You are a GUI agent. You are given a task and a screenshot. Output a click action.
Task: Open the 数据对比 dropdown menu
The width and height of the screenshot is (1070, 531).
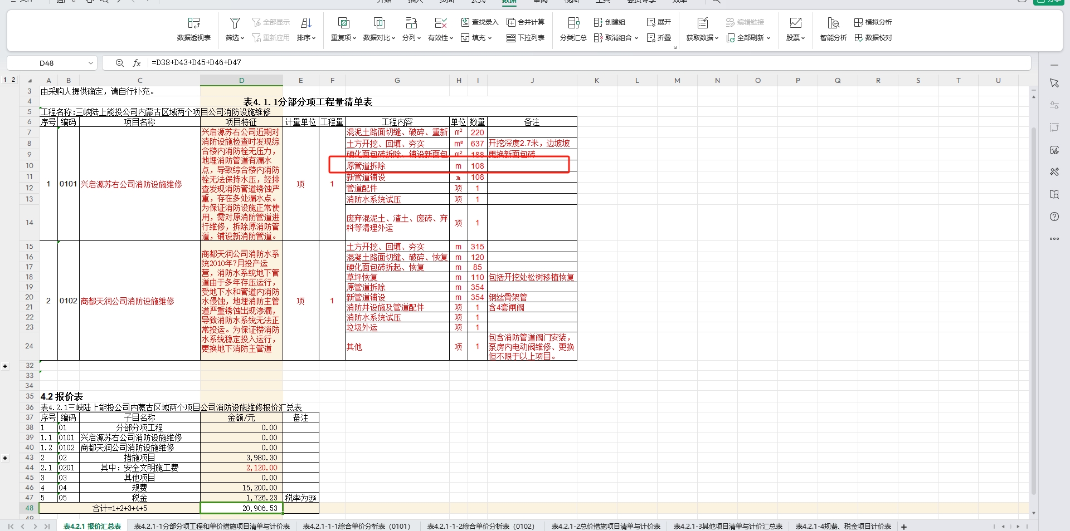coord(393,38)
